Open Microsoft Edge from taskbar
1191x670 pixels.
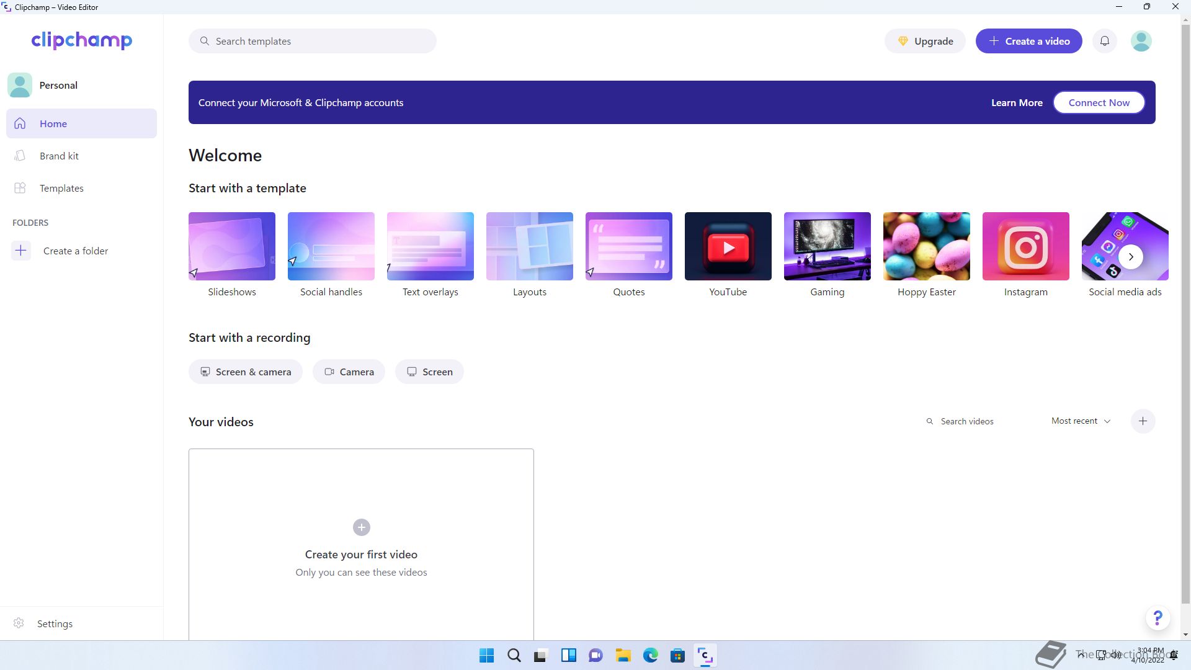coord(650,655)
